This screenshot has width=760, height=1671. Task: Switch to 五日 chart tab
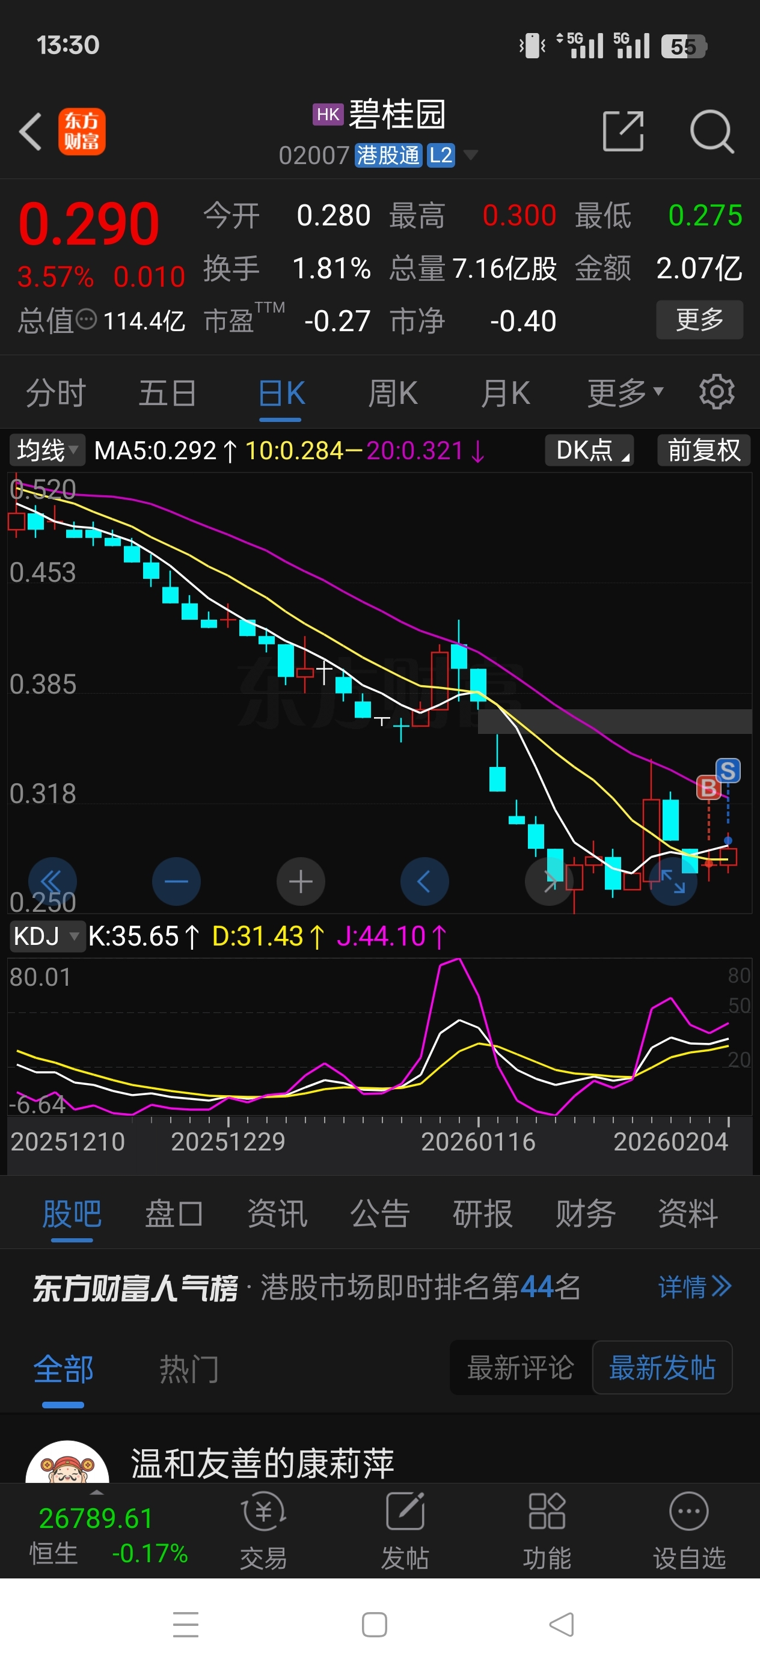(167, 392)
